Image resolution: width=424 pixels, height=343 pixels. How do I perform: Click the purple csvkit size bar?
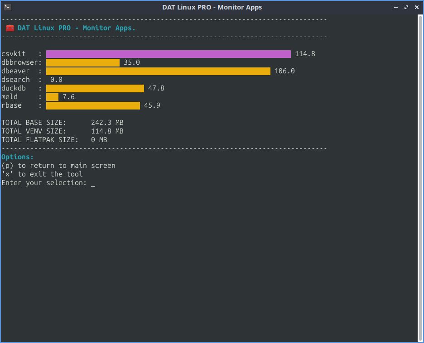[x=168, y=53]
